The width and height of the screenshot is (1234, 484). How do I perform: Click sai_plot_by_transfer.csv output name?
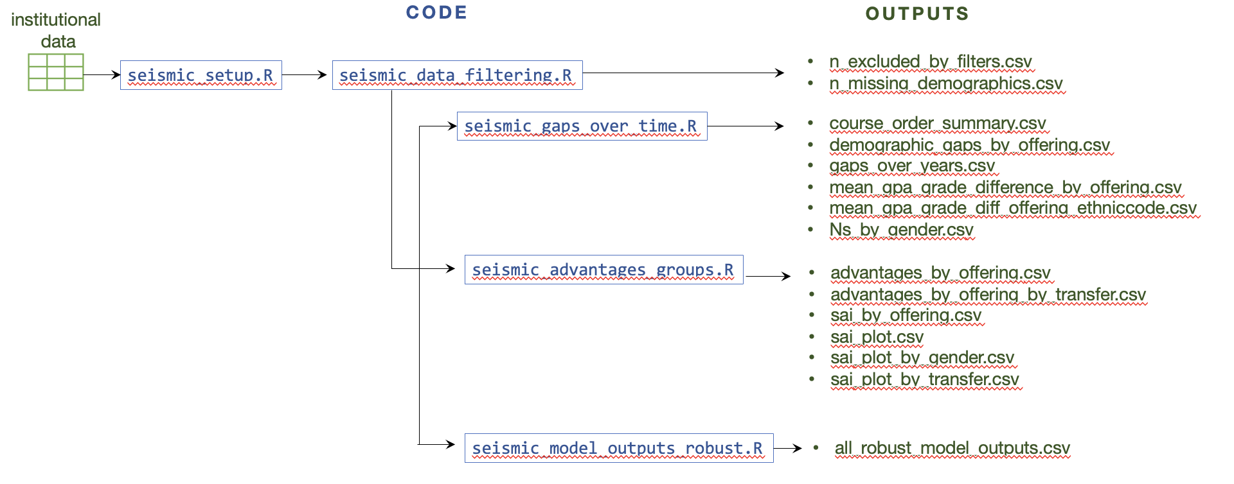click(925, 379)
